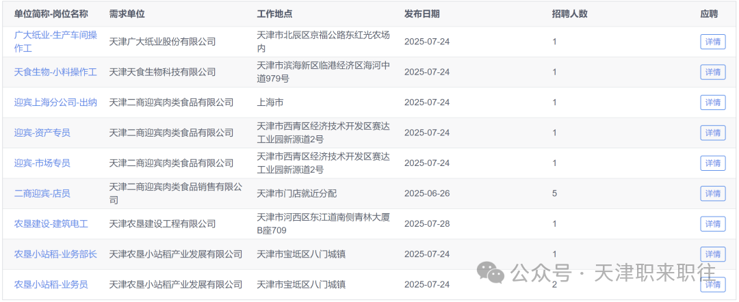
Task: Show 详情 for 农垦小站稻-业务部长 position
Action: pos(712,254)
